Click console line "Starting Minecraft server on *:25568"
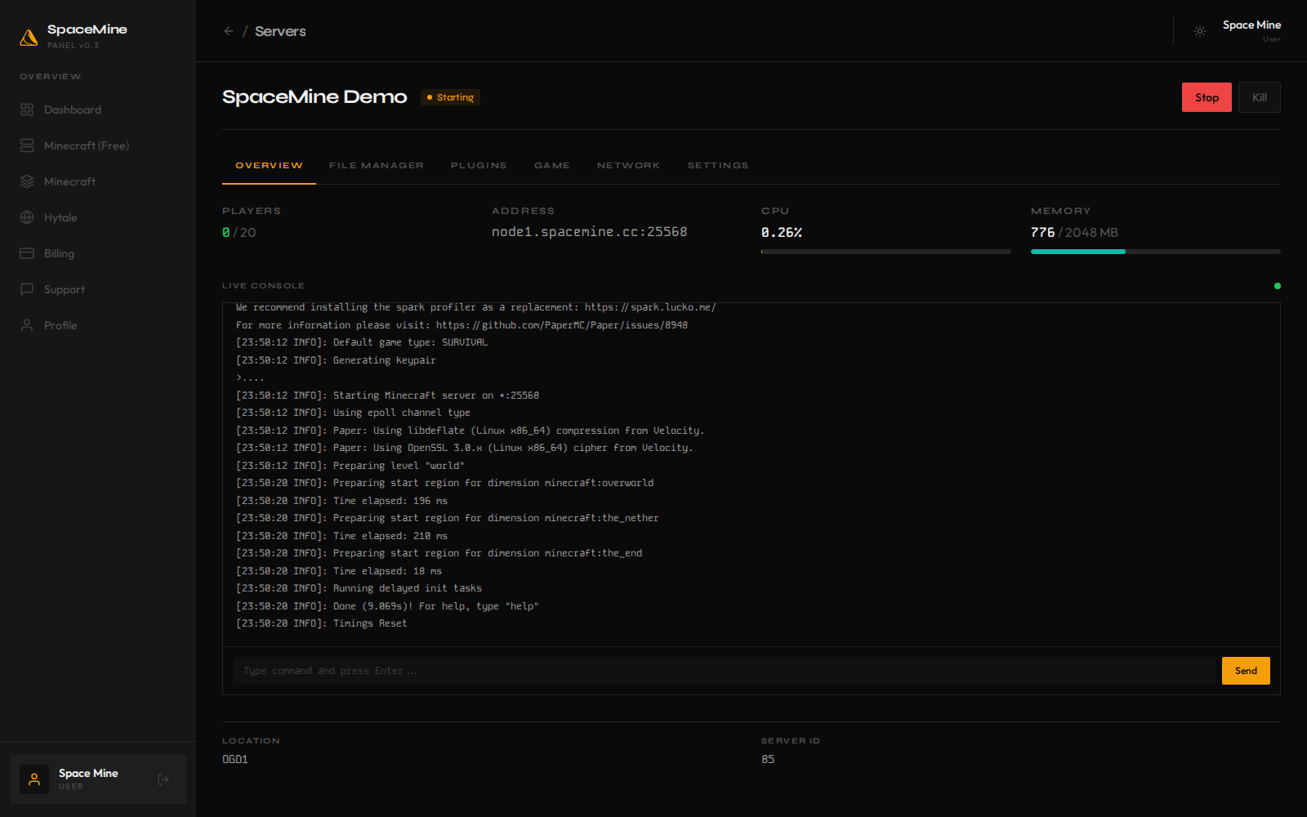Viewport: 1307px width, 817px height. pyautogui.click(x=388, y=395)
